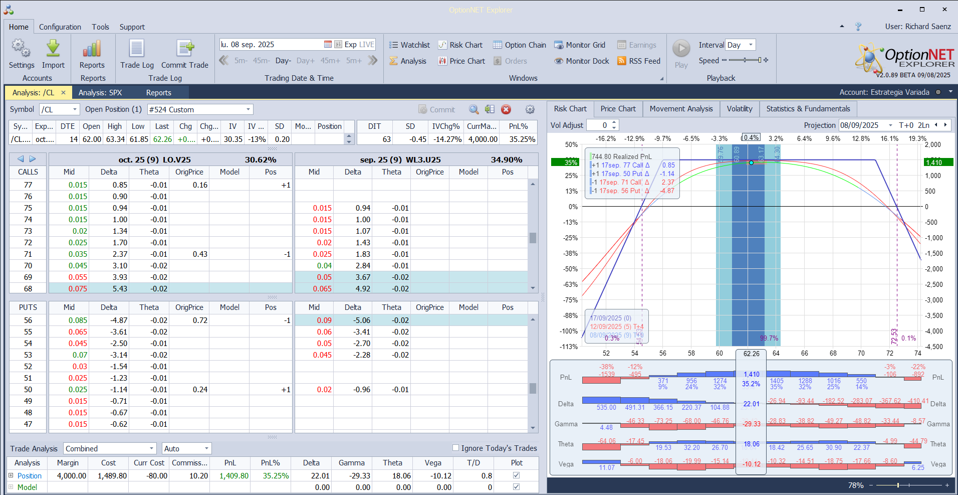This screenshot has width=958, height=495.
Task: Toggle the account status circle indicator
Action: [x=938, y=92]
